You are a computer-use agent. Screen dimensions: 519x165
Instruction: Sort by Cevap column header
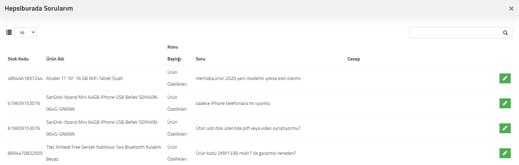coord(354,59)
